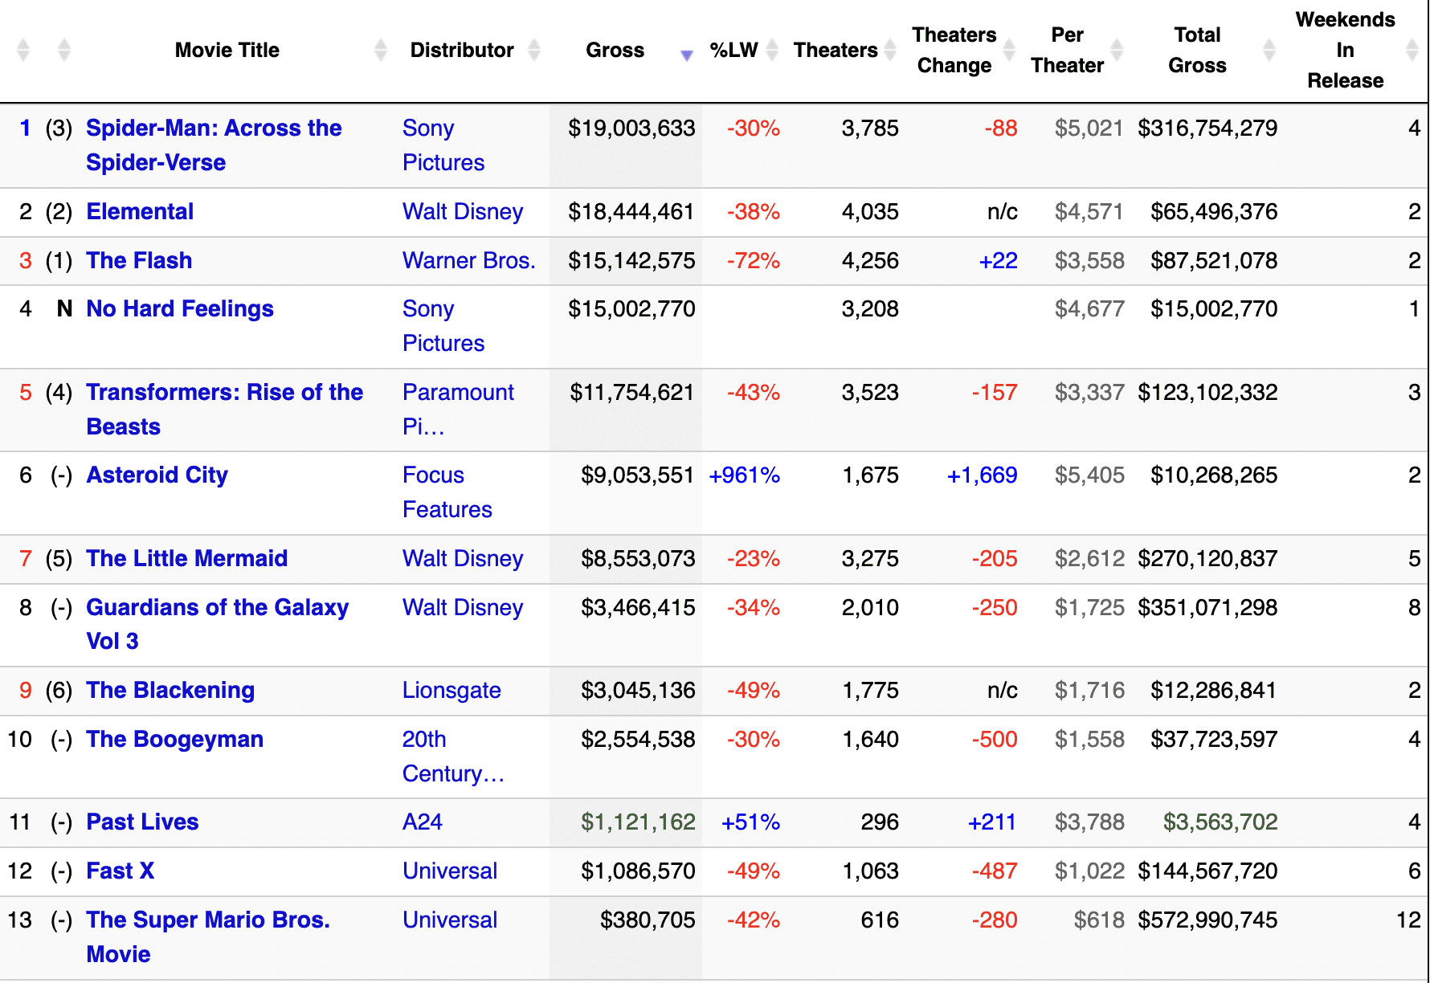Open Transformers: Rise of the Beasts link

click(224, 409)
